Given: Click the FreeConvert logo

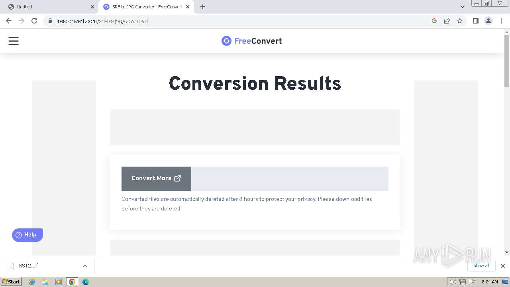Looking at the screenshot, I should click(x=251, y=41).
